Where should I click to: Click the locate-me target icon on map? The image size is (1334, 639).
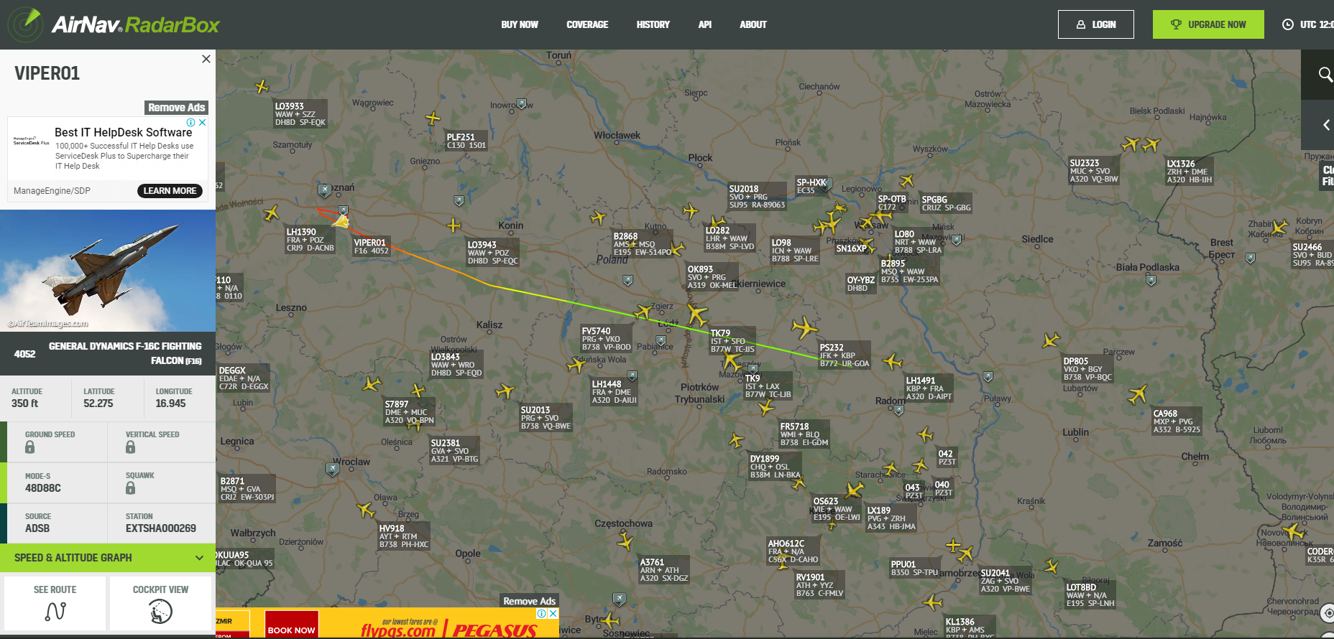(x=1328, y=613)
